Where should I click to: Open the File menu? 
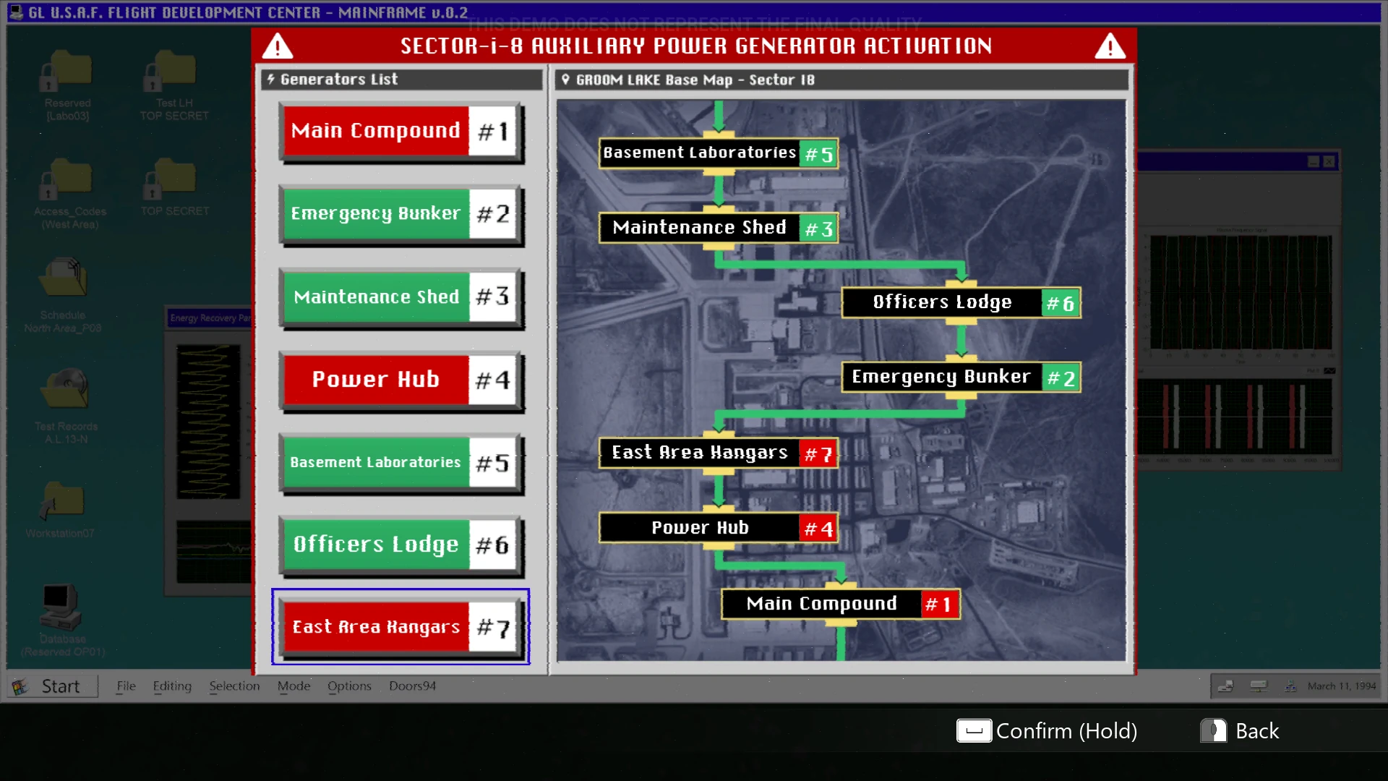(x=126, y=686)
